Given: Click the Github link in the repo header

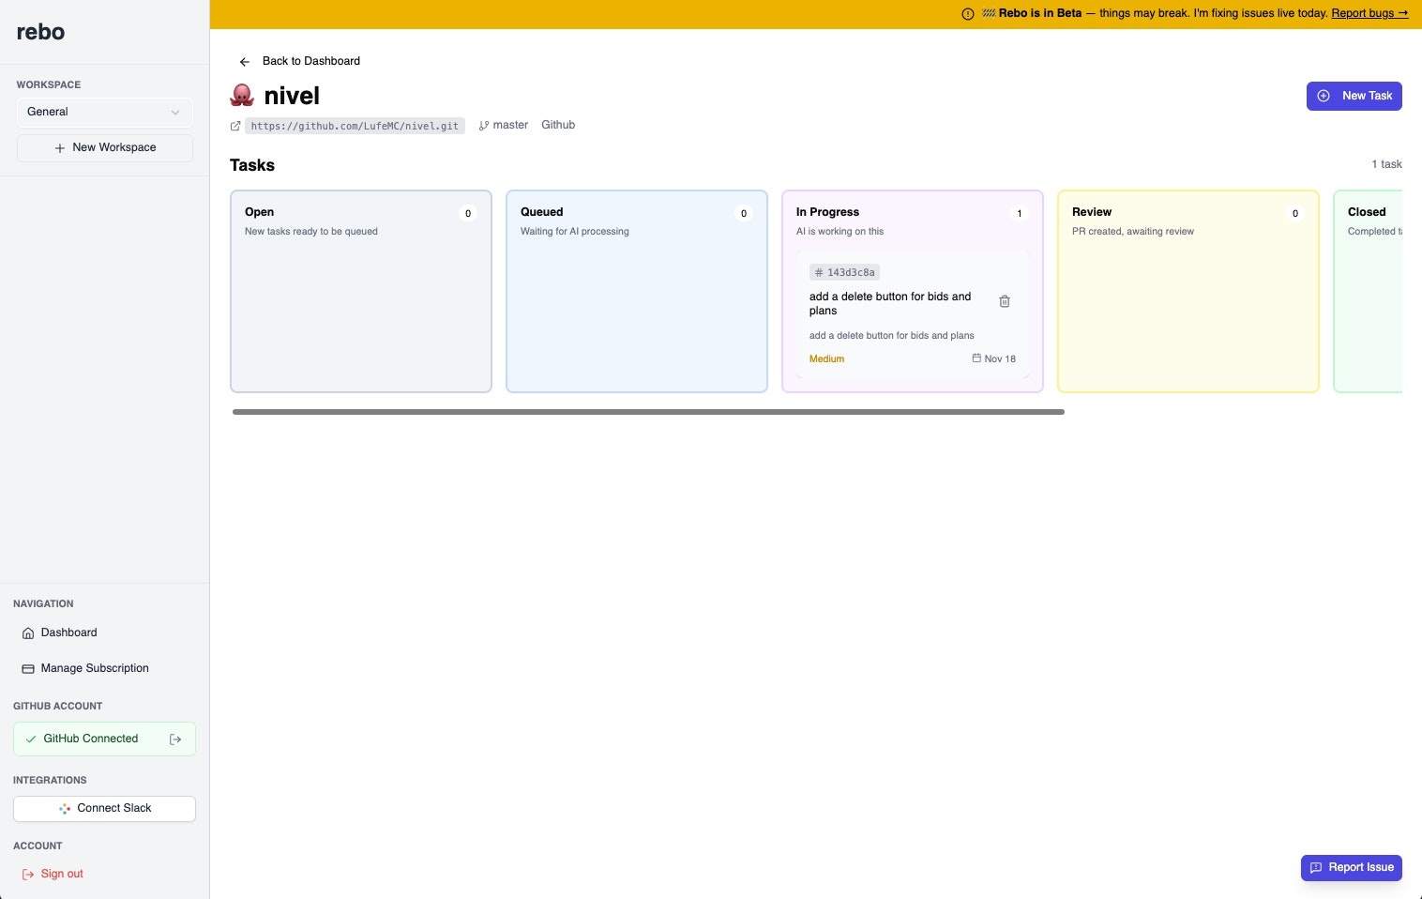Looking at the screenshot, I should click(x=558, y=125).
